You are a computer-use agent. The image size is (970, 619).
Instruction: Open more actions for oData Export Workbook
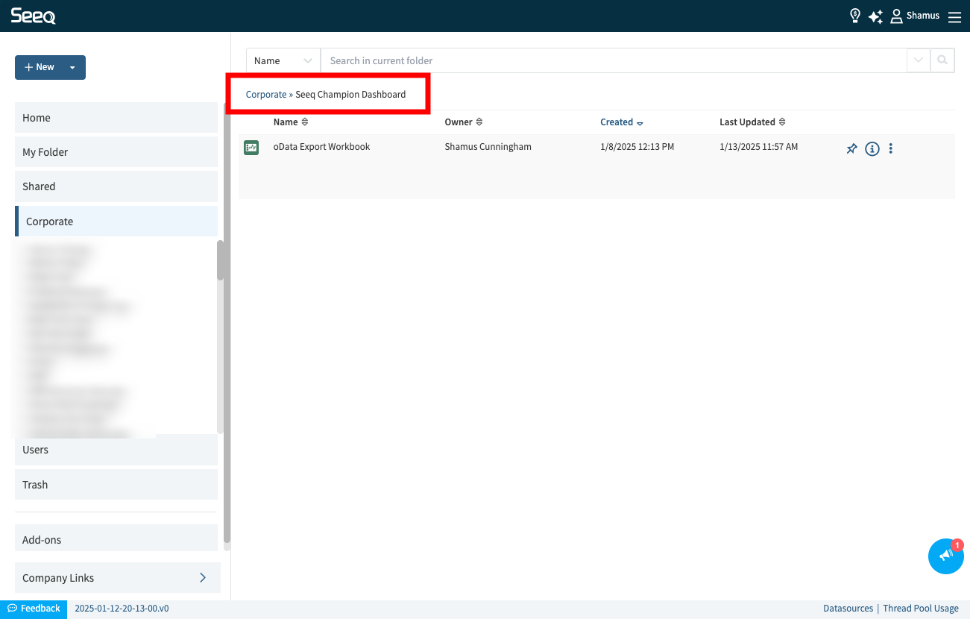coord(890,148)
